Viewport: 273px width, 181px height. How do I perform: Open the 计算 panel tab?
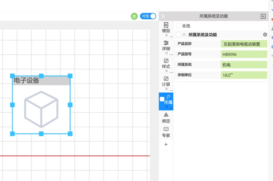[x=166, y=81]
